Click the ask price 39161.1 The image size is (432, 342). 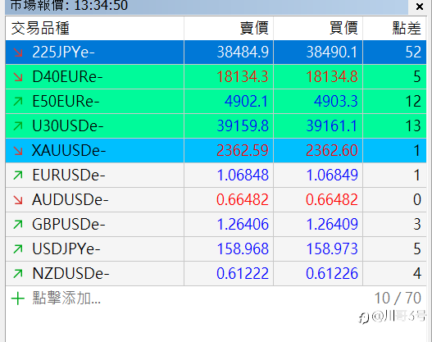(x=332, y=126)
